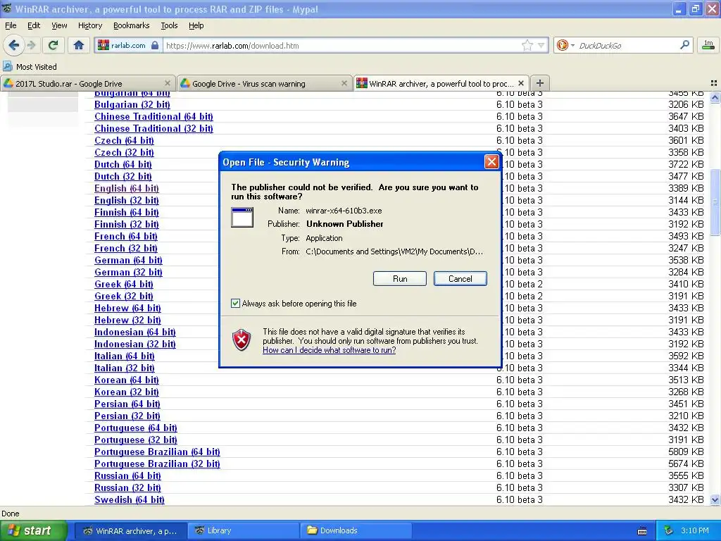Open the History menu
The height and width of the screenshot is (541, 721).
[x=89, y=25]
